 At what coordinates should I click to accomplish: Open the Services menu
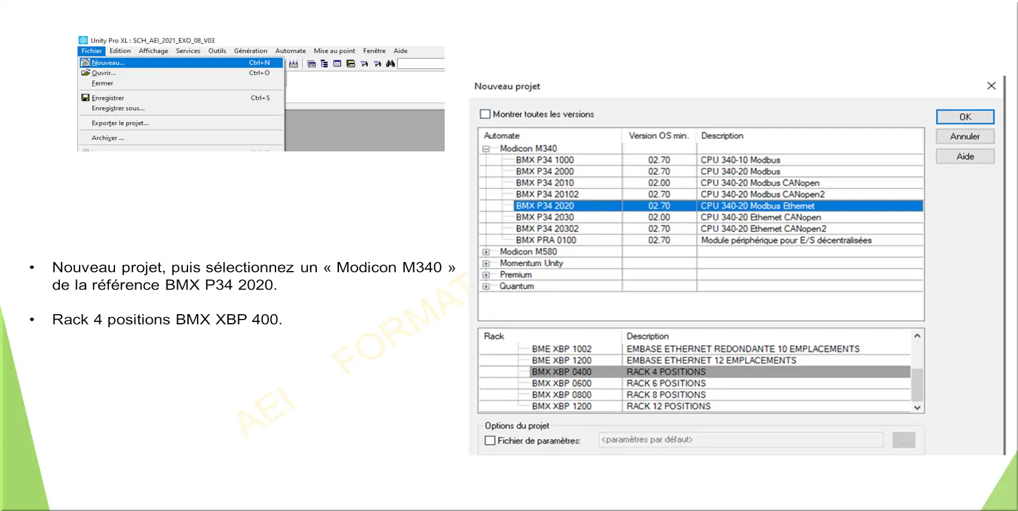188,51
